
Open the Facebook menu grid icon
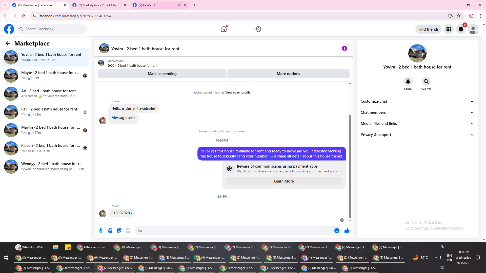(449, 29)
